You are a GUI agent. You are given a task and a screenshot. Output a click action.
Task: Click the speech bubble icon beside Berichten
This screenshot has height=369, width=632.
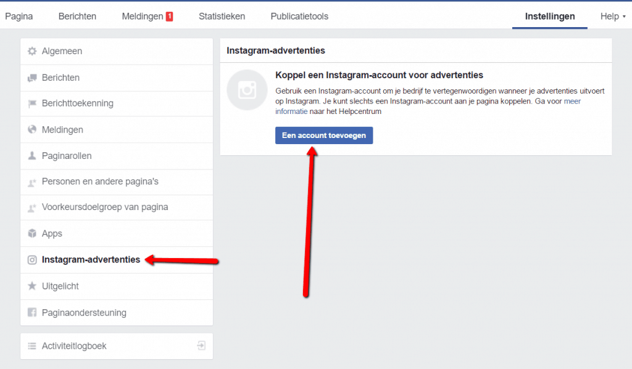coord(31,78)
